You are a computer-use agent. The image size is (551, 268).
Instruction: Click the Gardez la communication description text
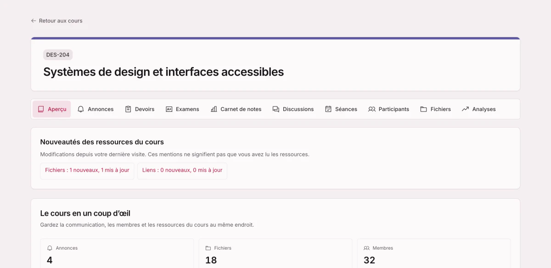coord(147,225)
